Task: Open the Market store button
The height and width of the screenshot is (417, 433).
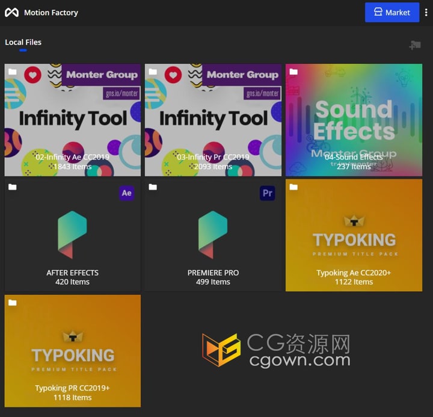Action: pyautogui.click(x=392, y=13)
